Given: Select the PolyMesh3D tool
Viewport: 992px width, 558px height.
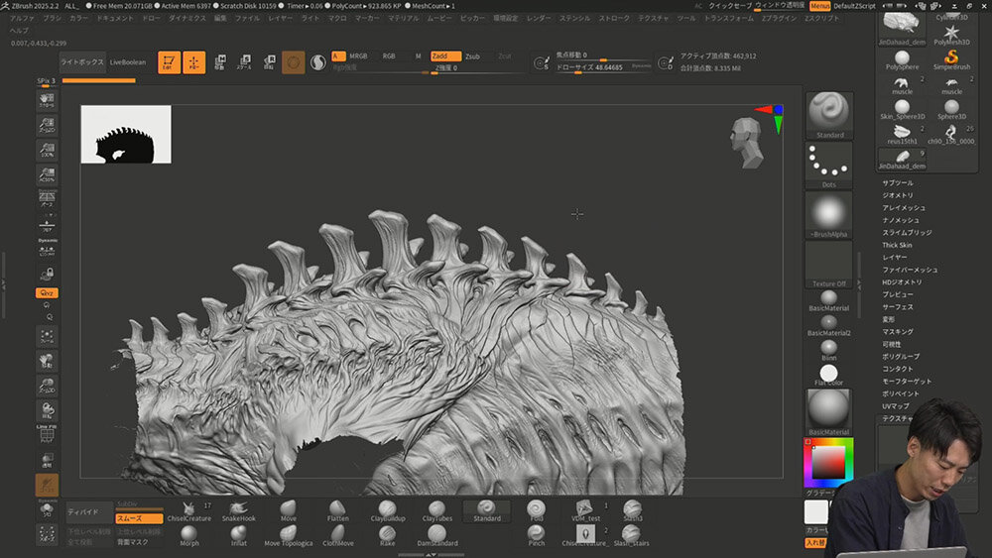Looking at the screenshot, I should click(x=951, y=35).
